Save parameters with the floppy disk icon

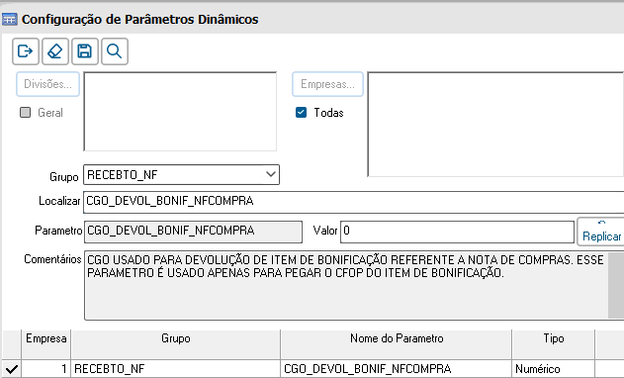pos(85,51)
